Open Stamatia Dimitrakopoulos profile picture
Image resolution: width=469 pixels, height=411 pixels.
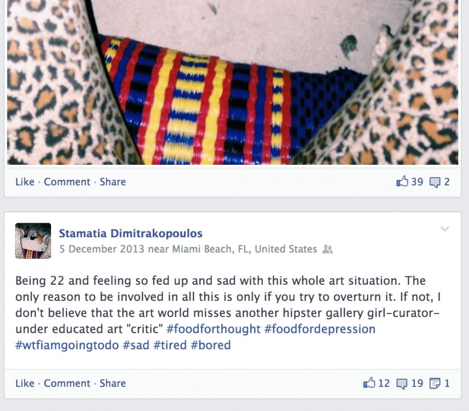point(33,240)
